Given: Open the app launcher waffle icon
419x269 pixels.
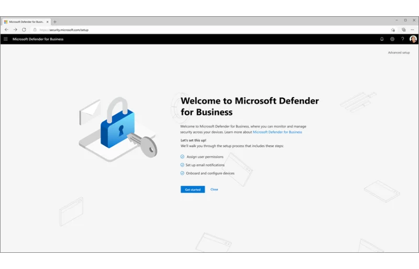Looking at the screenshot, I should pos(6,39).
